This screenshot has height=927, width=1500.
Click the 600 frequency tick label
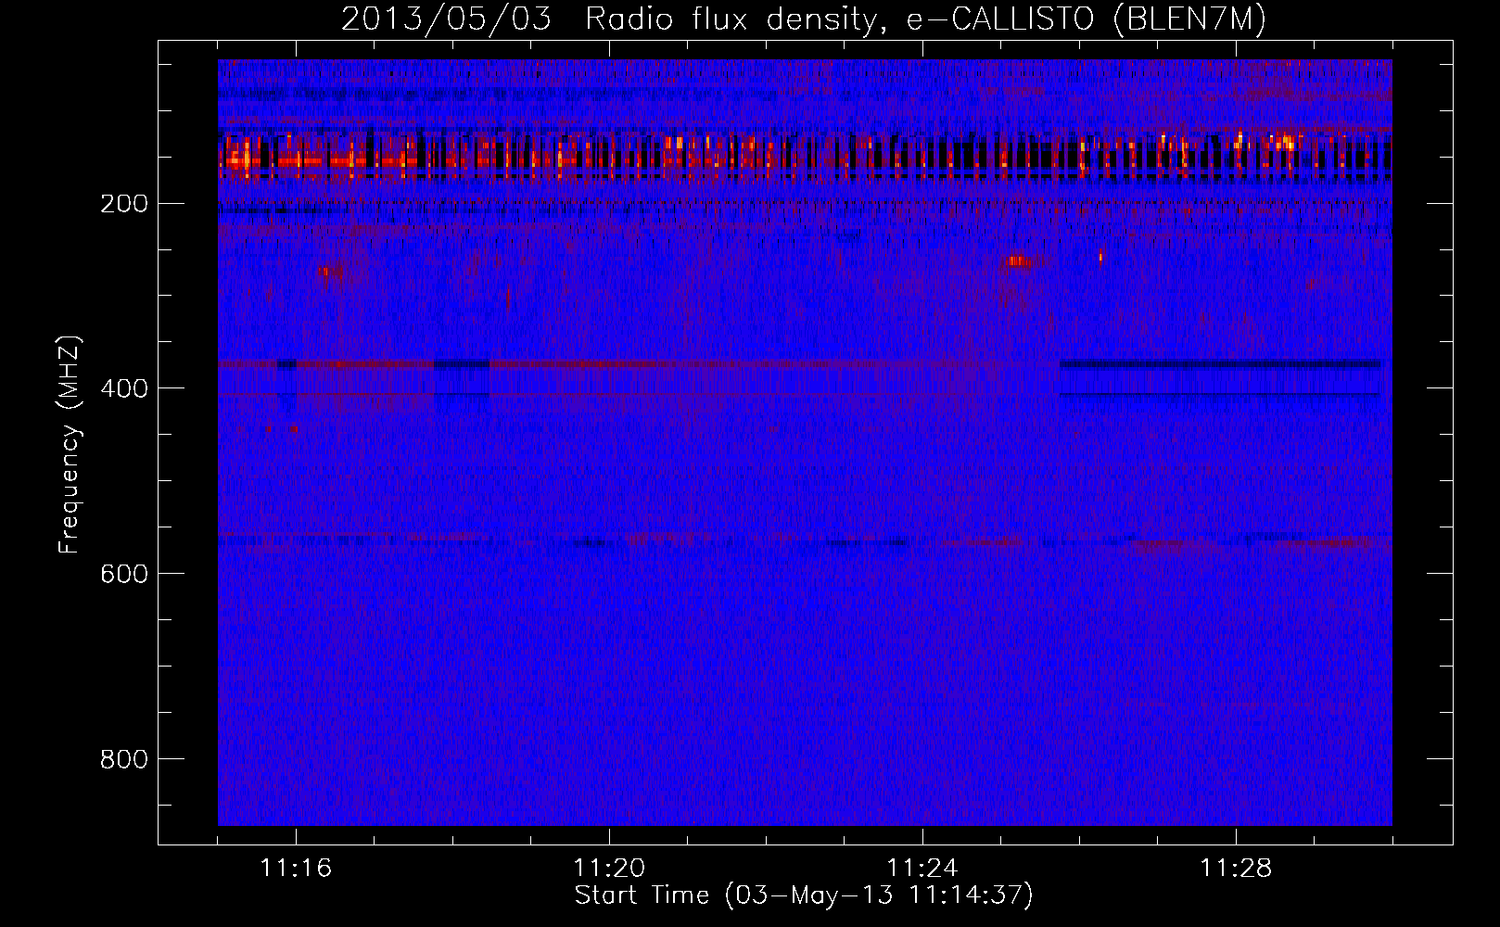click(x=124, y=574)
